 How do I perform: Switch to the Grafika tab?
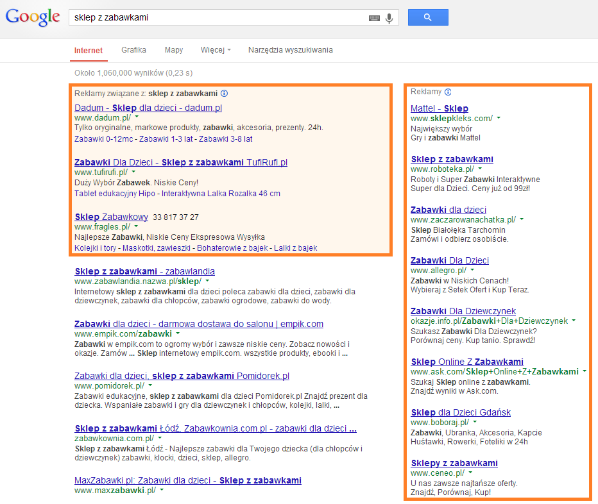click(x=133, y=50)
